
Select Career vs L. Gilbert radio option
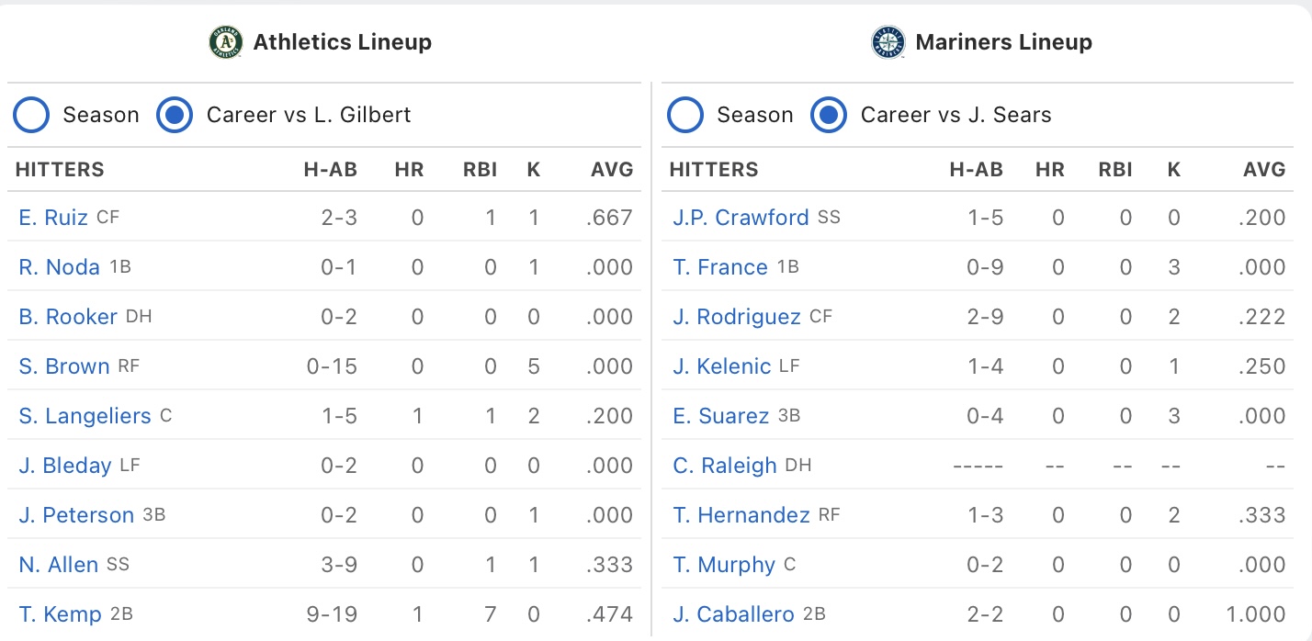click(174, 115)
